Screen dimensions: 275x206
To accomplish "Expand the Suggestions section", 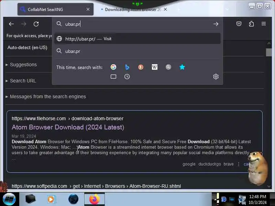I will coord(23,65).
